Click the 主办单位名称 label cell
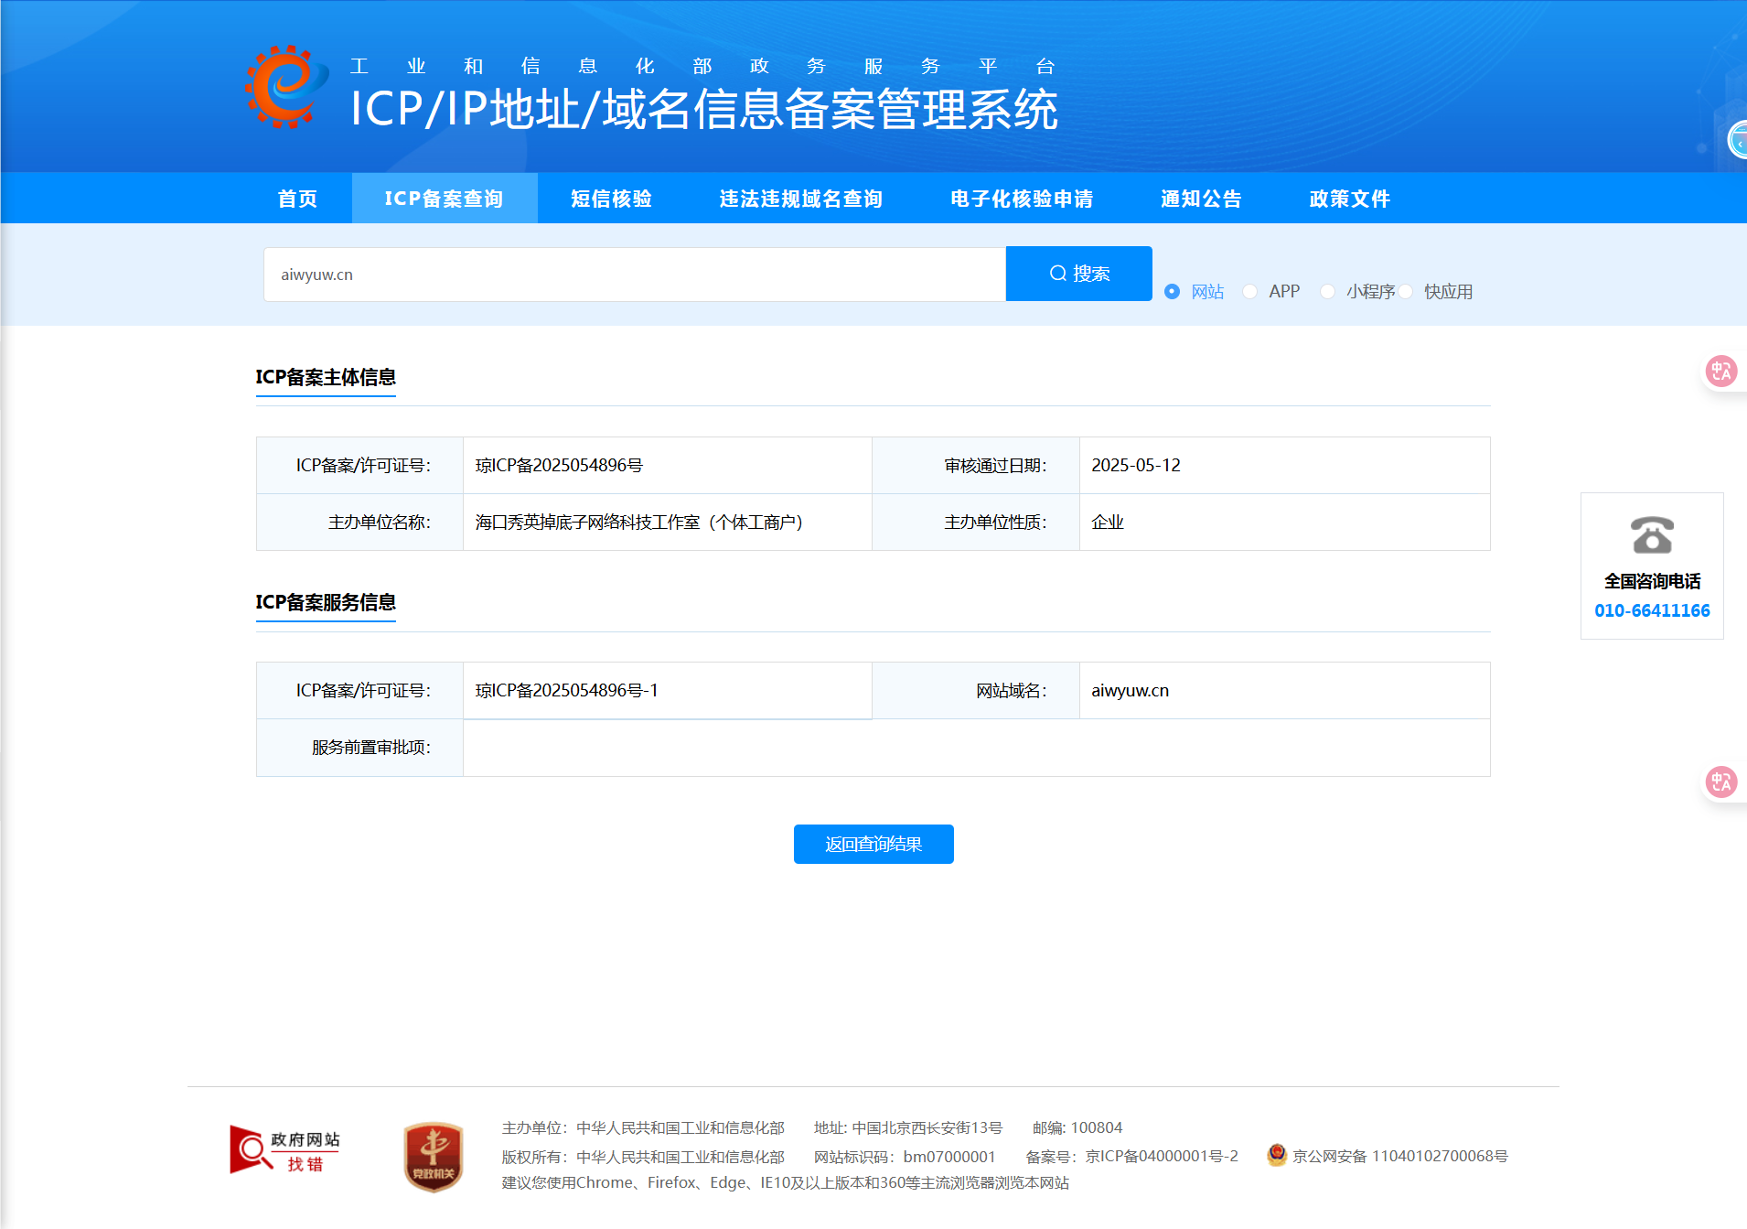The image size is (1747, 1229). (x=359, y=523)
